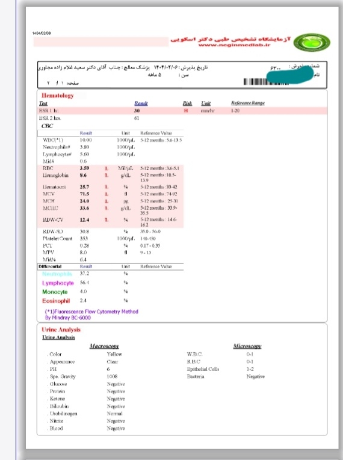Click the Glucose row Negative result
Screen dimensions: 343x460
pyautogui.click(x=116, y=384)
